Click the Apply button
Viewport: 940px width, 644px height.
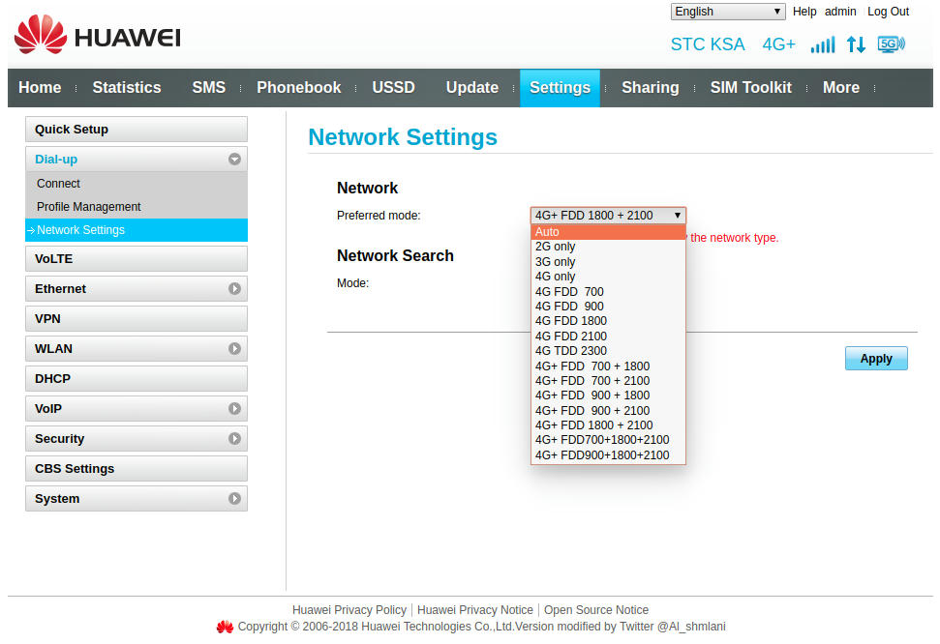click(x=876, y=358)
